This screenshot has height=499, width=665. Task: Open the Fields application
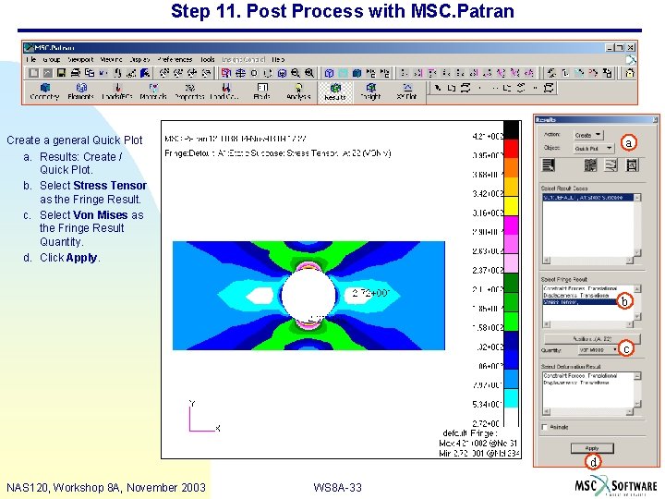click(x=261, y=91)
